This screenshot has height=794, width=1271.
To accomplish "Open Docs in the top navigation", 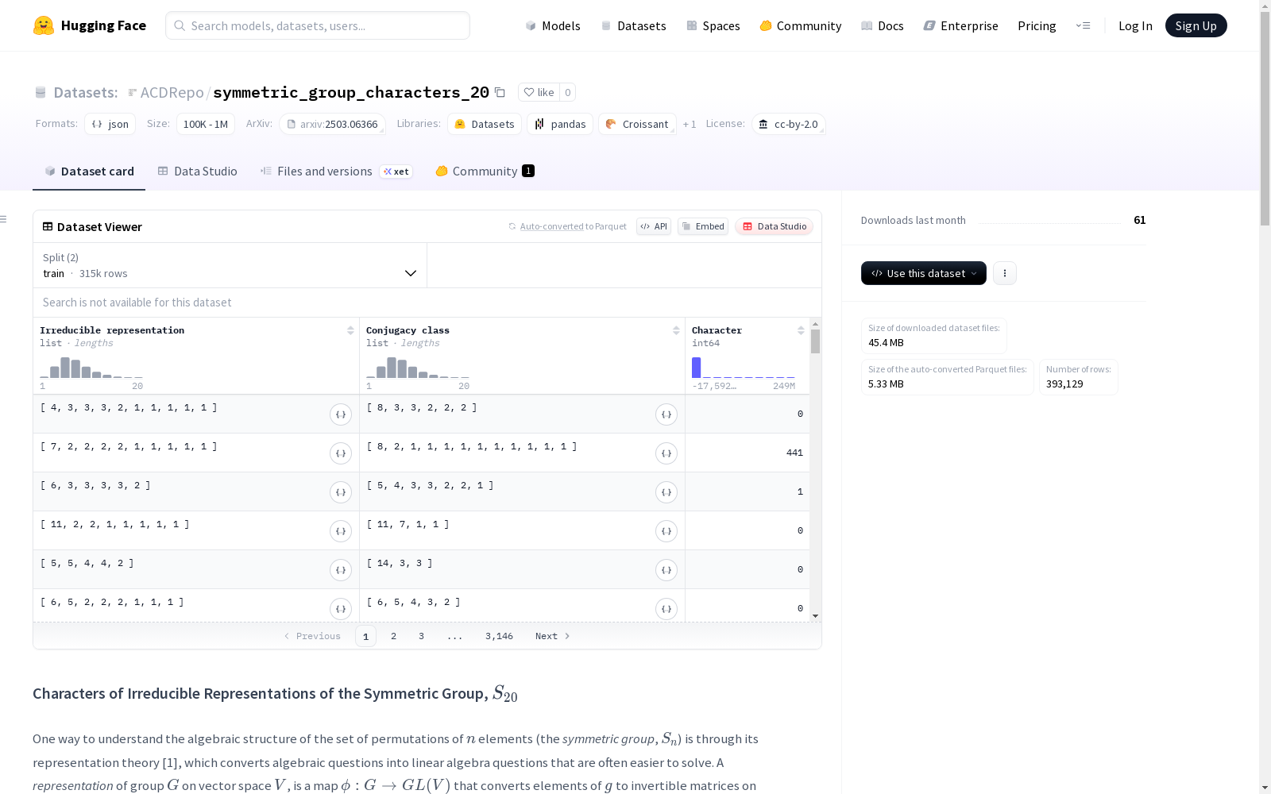I will point(883,25).
